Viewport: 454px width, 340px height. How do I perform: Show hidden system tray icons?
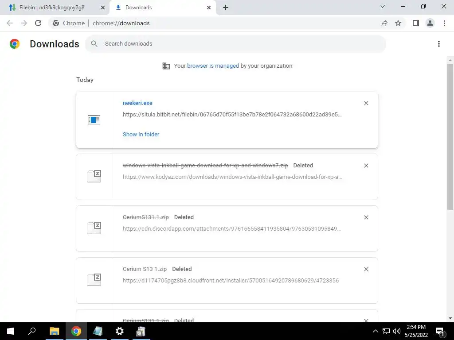click(375, 331)
